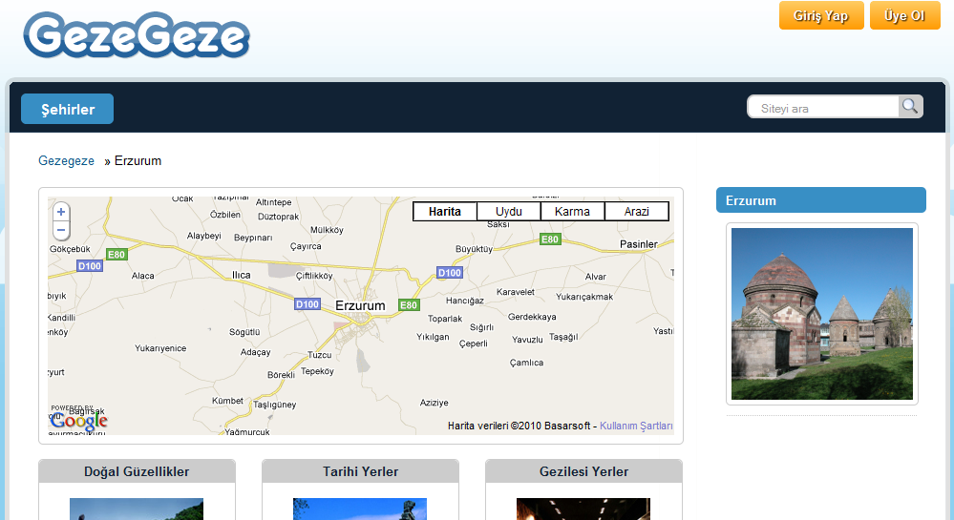The image size is (954, 520).
Task: Click the Aziziye label on map
Action: (x=434, y=403)
